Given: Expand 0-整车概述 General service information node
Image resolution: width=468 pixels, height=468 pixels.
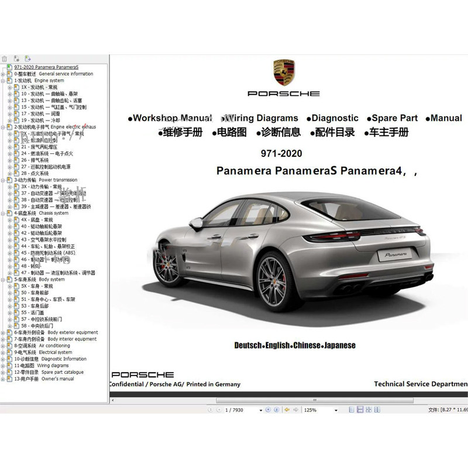Looking at the screenshot, I should [3, 74].
